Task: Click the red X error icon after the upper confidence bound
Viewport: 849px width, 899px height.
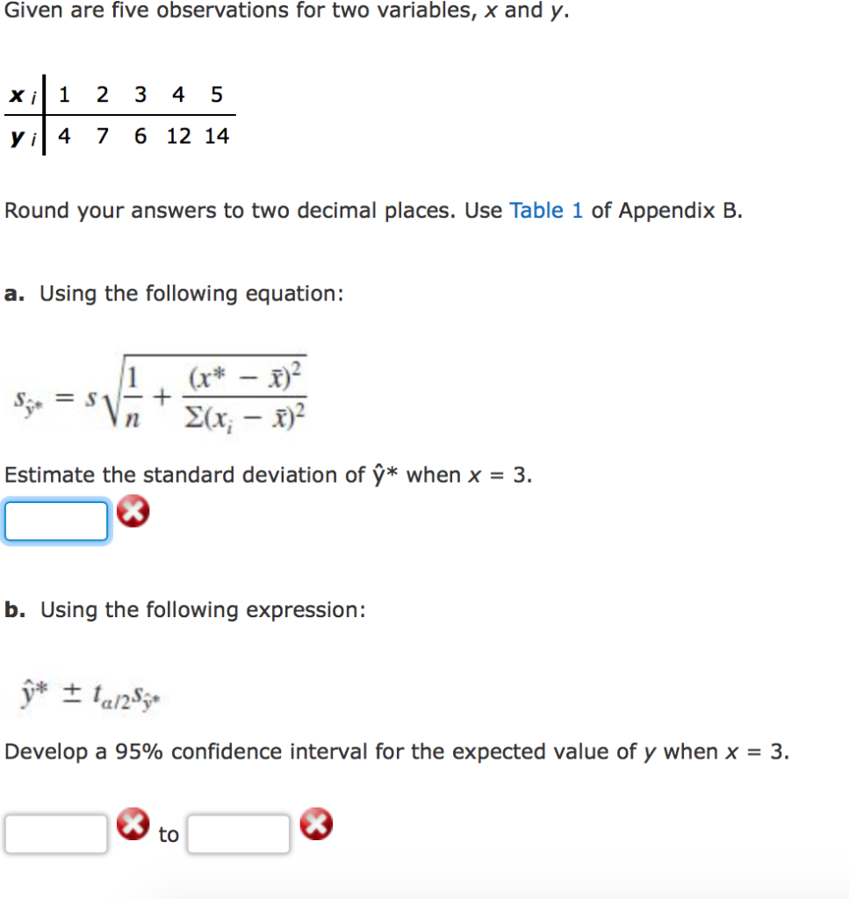Action: point(317,823)
